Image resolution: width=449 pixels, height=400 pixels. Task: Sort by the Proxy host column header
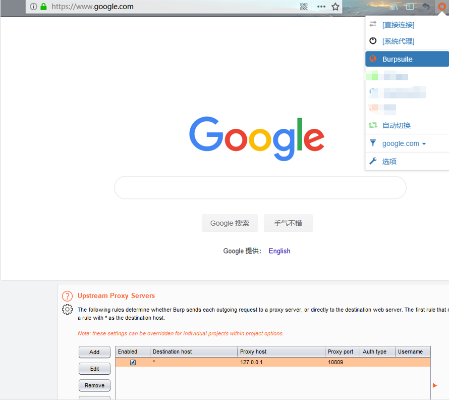tap(281, 352)
